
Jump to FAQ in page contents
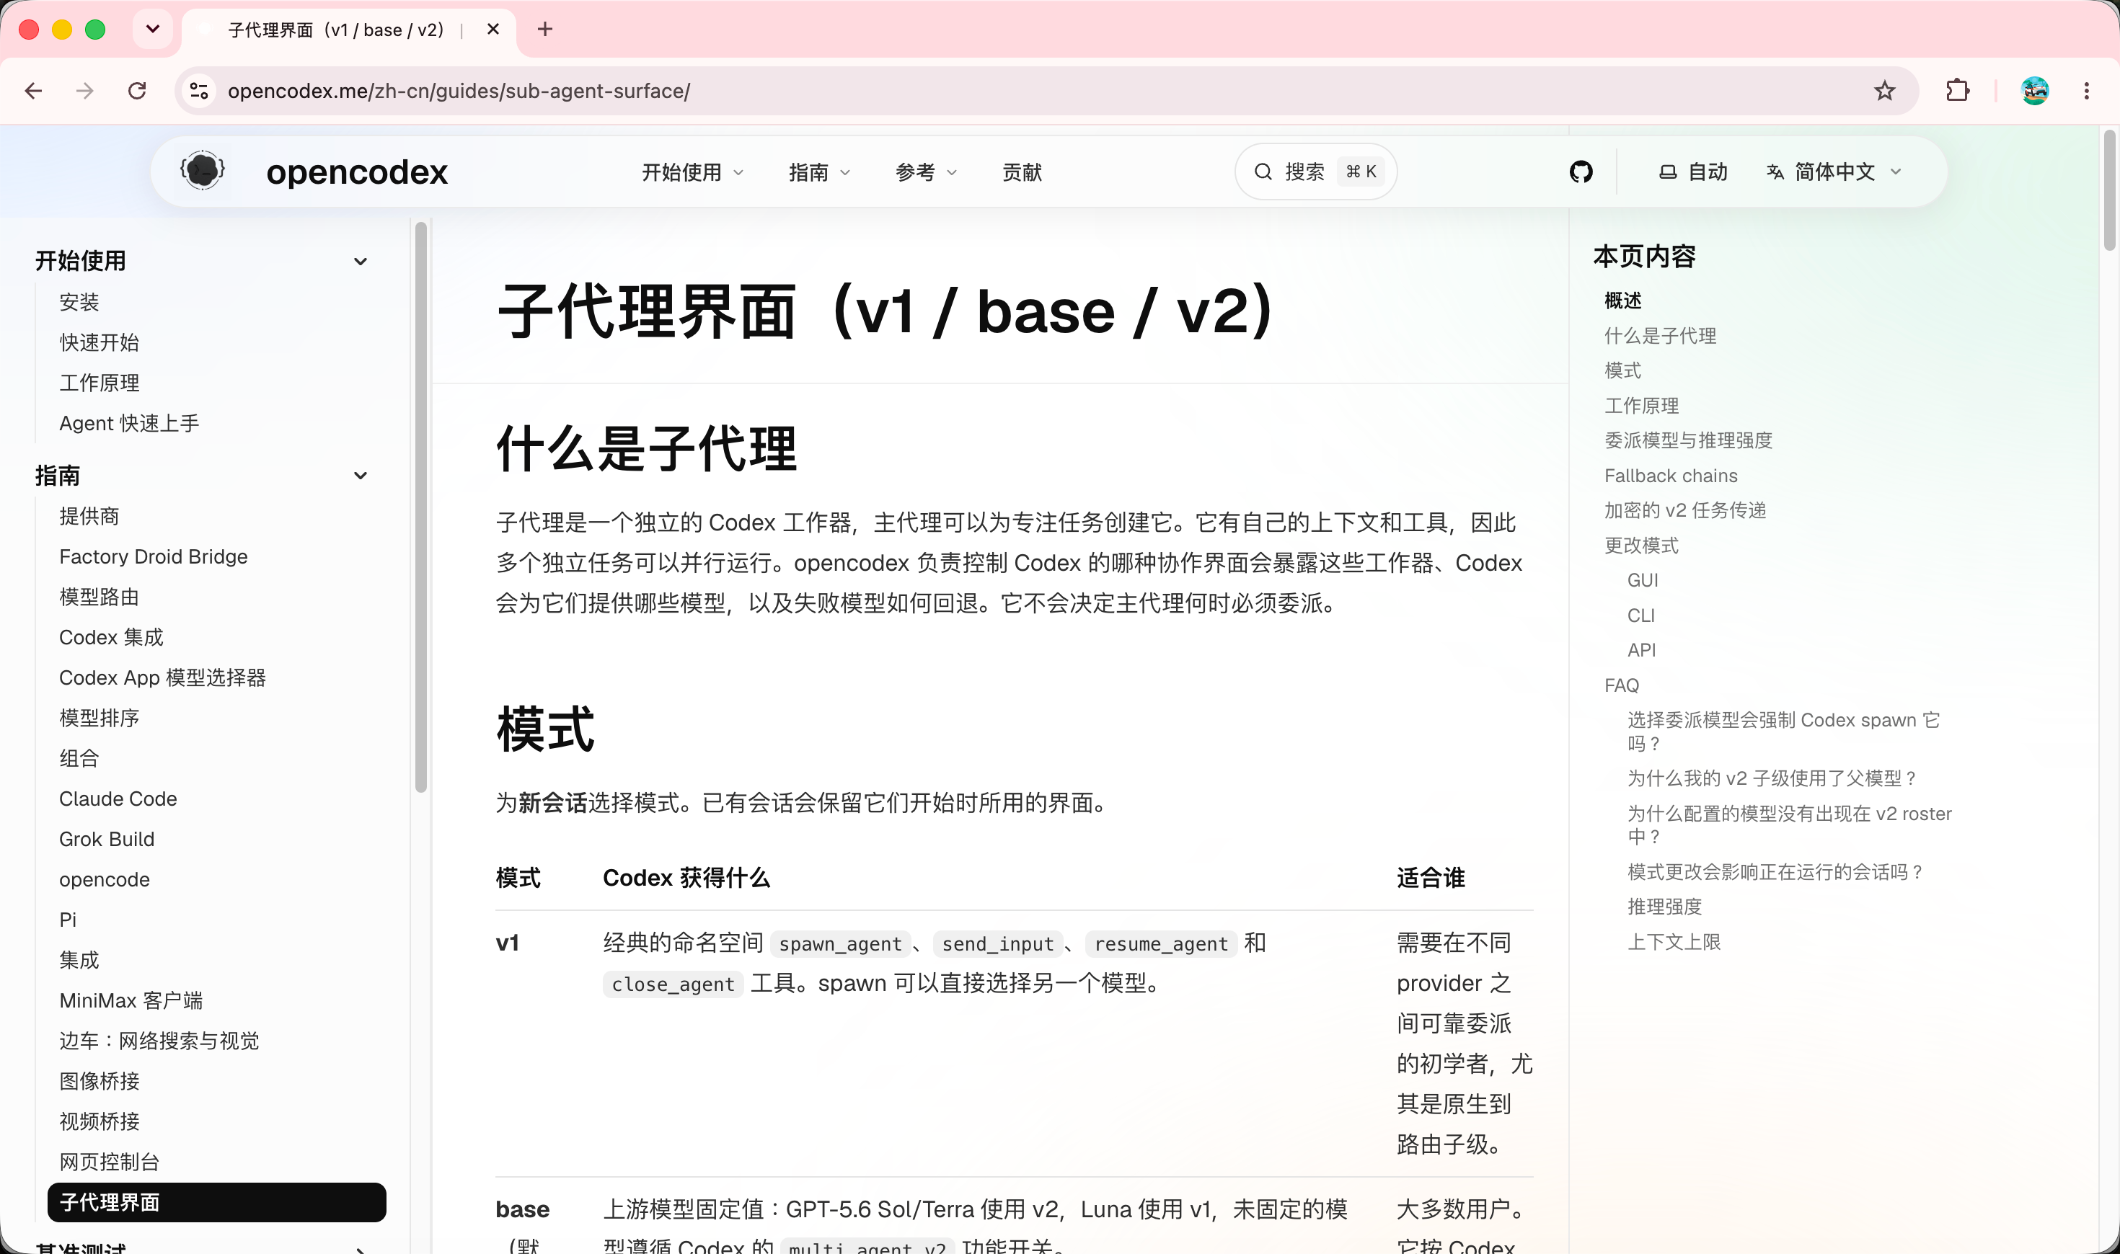coord(1621,685)
